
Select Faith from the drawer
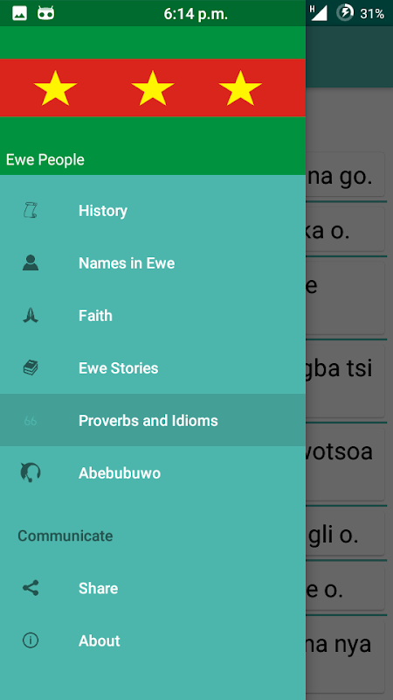(x=153, y=316)
